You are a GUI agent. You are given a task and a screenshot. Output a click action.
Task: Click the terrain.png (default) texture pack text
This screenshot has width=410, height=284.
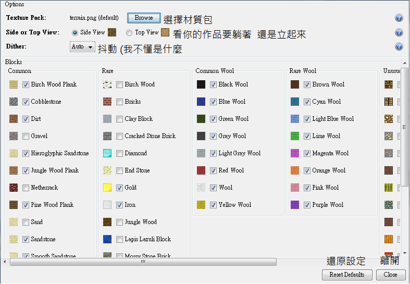click(x=94, y=18)
